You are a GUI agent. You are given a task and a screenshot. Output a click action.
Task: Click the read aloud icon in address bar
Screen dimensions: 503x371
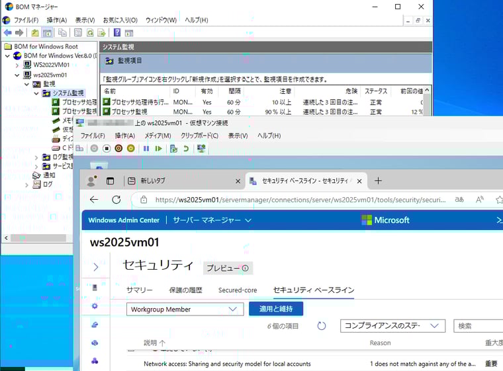(x=480, y=200)
